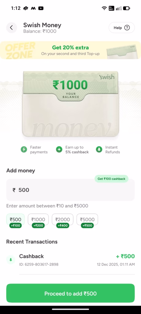Tap the +₹200 bonus tag

click(x=38, y=225)
